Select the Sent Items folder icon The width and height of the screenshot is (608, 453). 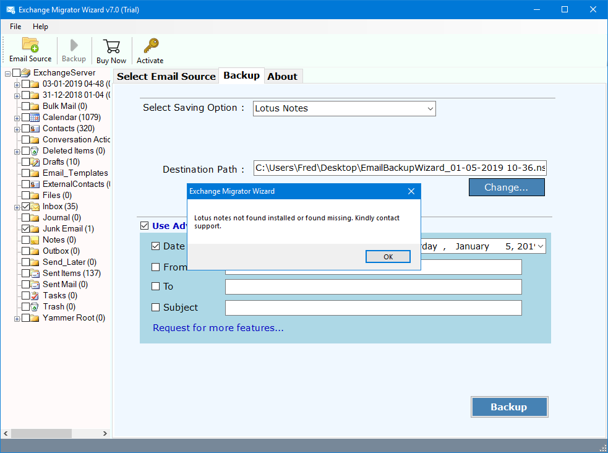35,274
